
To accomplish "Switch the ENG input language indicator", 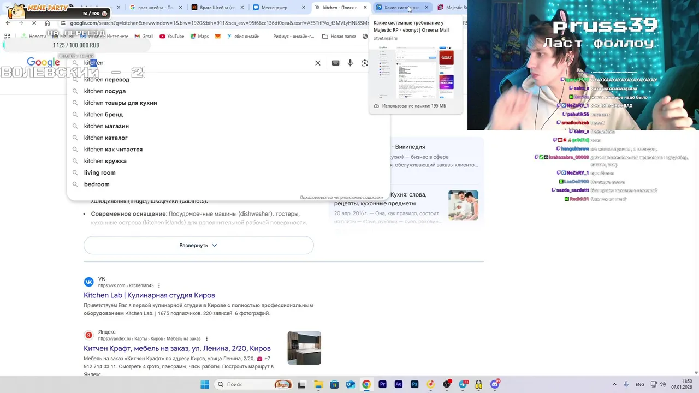I will pos(639,384).
